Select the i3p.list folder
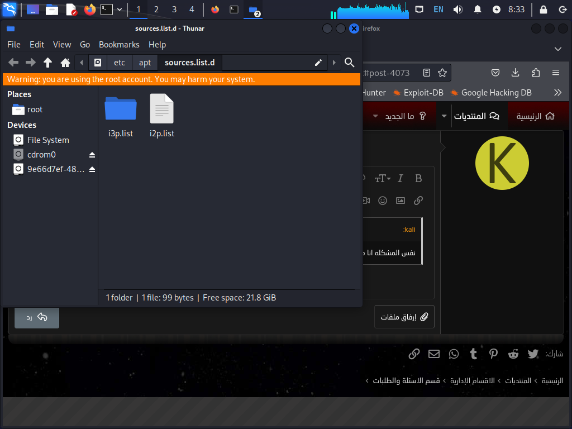 pos(121,116)
